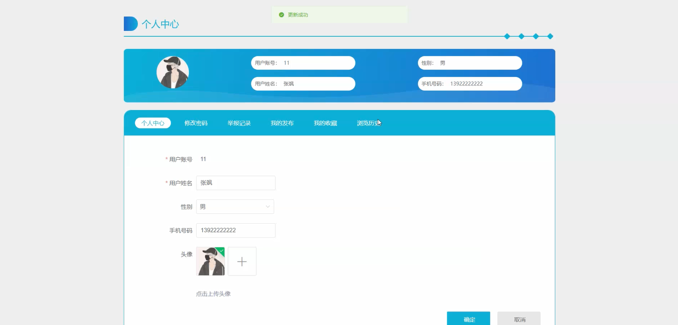Click the 手机号码 phone number input field

pyautogui.click(x=235, y=230)
